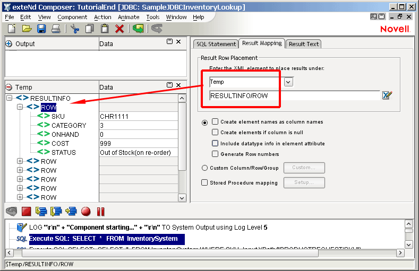Viewport: 419px width, 271px height.
Task: Click the New document toolbar icon
Action: [12, 29]
